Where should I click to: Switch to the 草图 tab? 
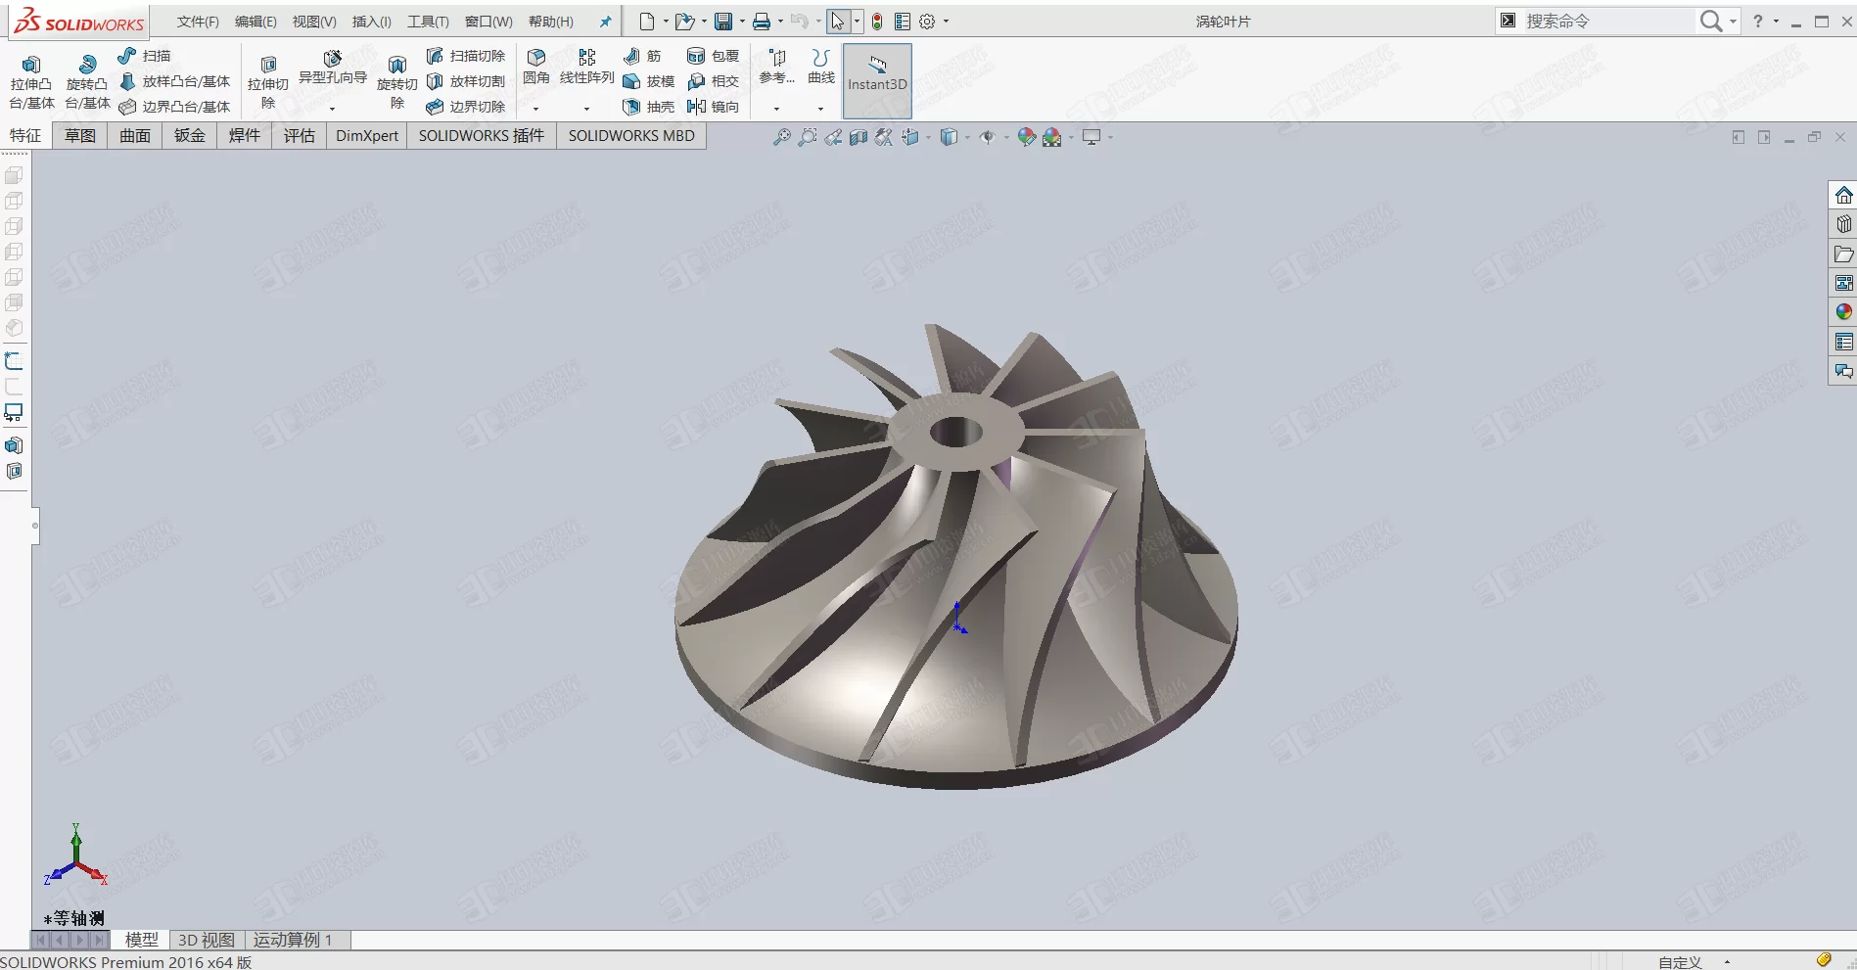coord(80,136)
